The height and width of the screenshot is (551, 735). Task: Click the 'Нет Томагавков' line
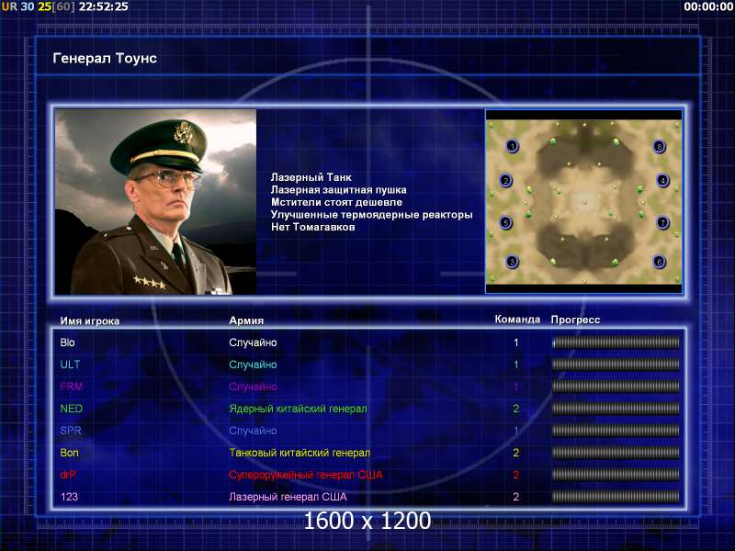[312, 227]
